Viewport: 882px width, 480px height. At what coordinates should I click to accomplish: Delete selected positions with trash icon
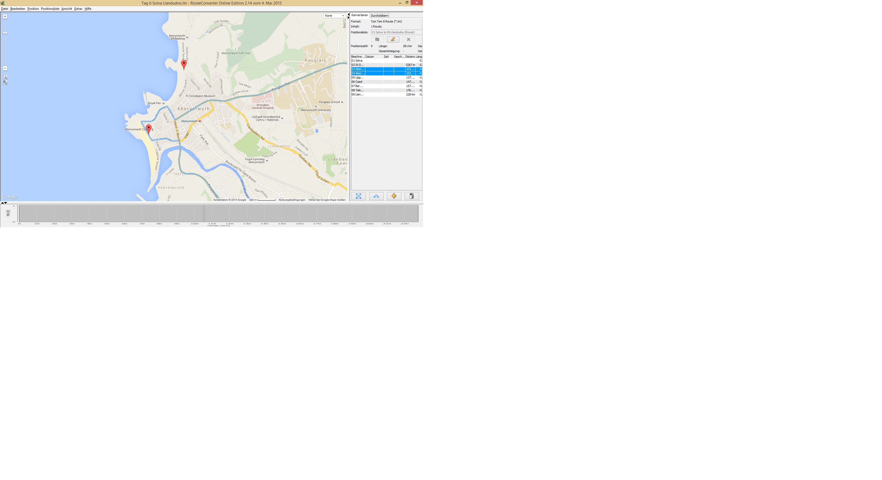[x=411, y=196]
